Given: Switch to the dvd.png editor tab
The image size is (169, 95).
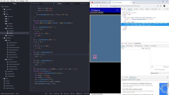Looking at the screenshot, I should [x=72, y=3].
